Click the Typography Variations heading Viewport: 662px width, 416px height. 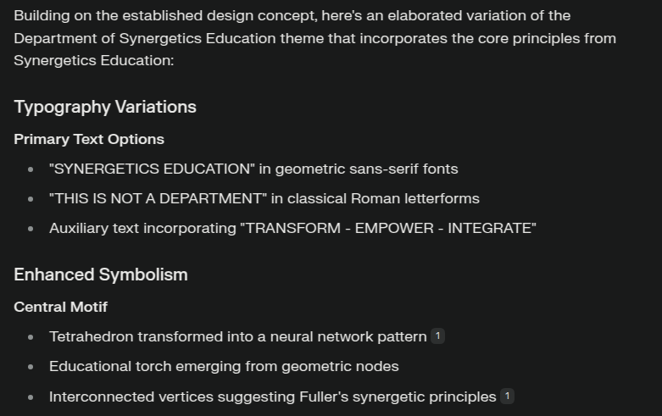tap(105, 107)
